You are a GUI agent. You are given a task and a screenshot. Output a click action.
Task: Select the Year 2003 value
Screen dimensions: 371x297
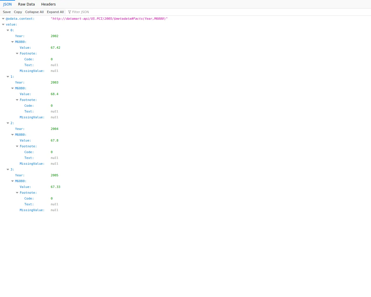point(54,82)
